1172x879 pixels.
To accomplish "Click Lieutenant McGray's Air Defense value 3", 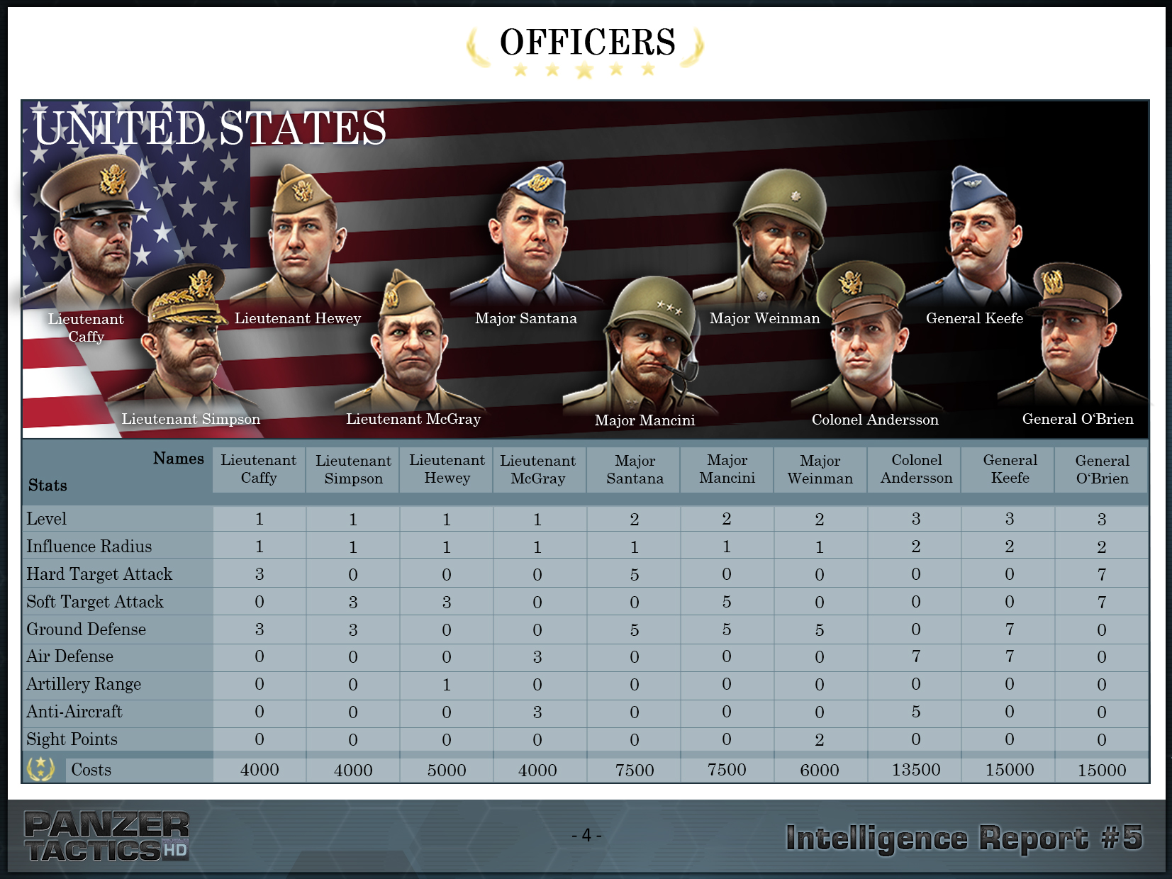I will click(537, 657).
